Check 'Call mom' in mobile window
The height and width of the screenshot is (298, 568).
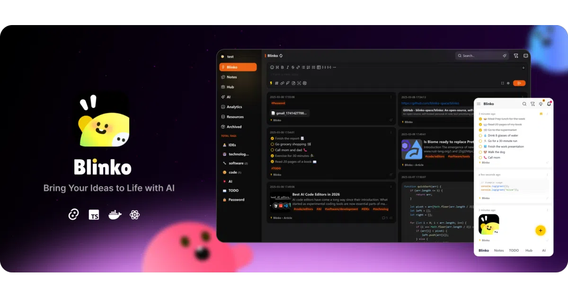[x=480, y=158]
